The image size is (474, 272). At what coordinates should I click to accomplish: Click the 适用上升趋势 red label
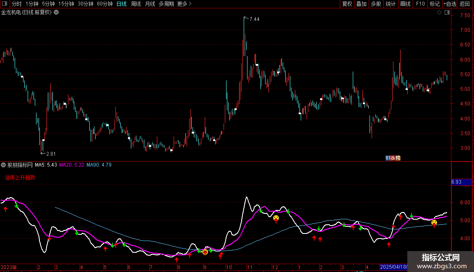pyautogui.click(x=20, y=177)
